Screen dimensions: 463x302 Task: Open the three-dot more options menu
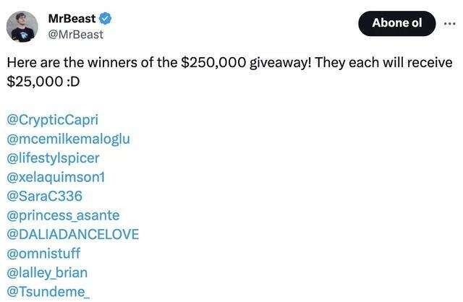click(x=451, y=22)
